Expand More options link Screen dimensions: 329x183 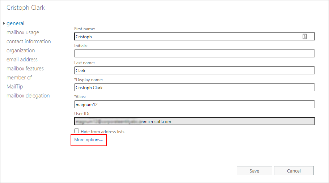[88, 140]
